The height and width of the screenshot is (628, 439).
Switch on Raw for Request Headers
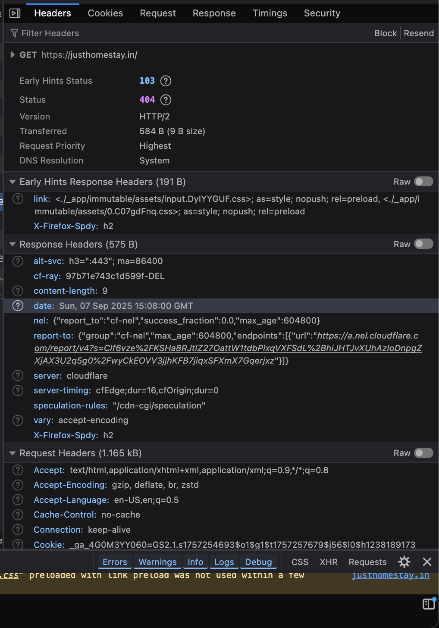pos(423,453)
